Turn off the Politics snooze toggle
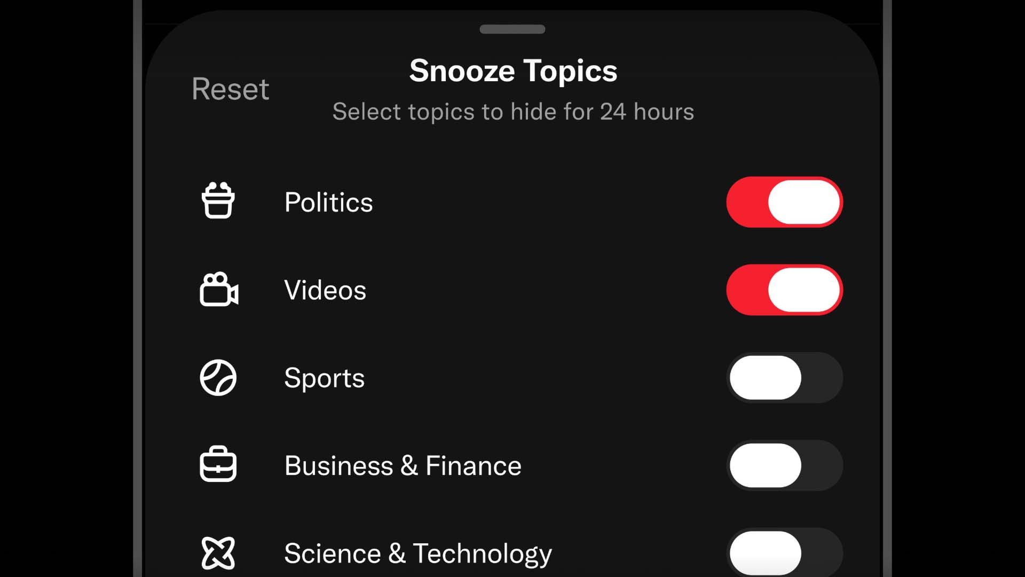The width and height of the screenshot is (1025, 577). coord(784,202)
